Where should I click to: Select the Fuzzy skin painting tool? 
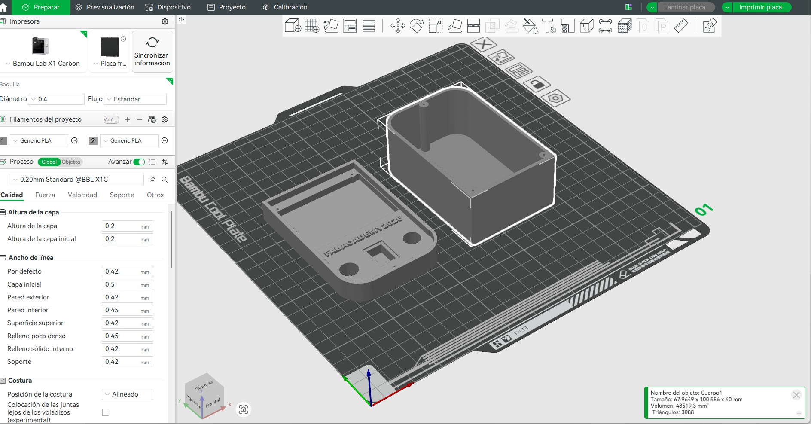pyautogui.click(x=624, y=26)
